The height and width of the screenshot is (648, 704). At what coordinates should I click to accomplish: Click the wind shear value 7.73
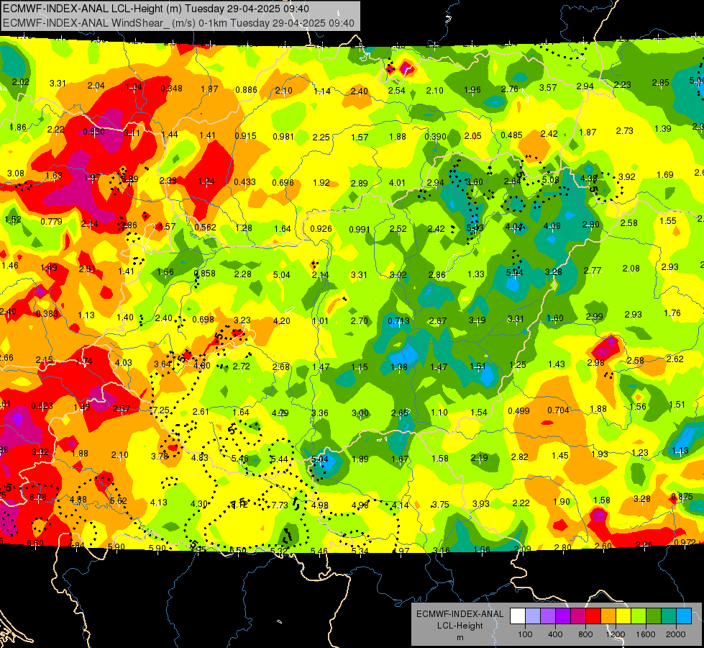click(x=280, y=505)
